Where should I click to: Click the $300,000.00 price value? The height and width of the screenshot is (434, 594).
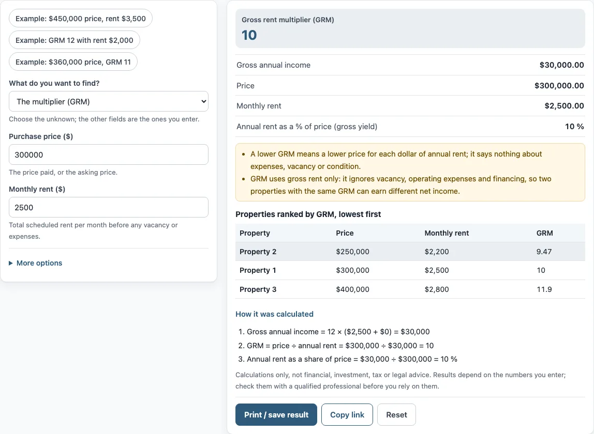tap(559, 86)
